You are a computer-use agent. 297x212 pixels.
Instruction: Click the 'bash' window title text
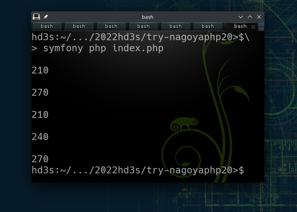pos(148,17)
